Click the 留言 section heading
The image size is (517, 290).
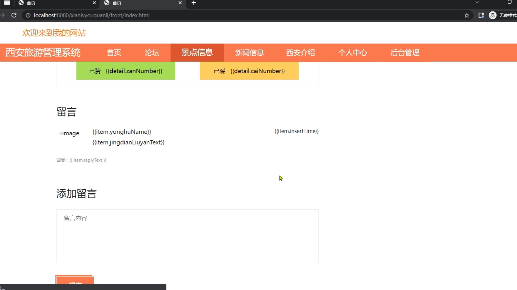coord(66,112)
